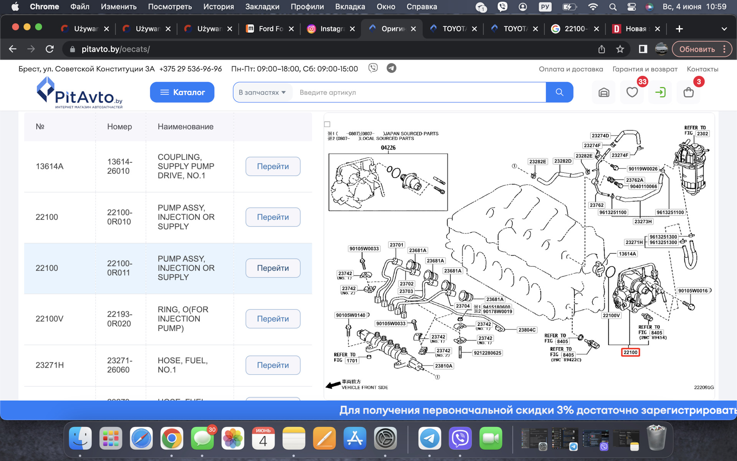Viewport: 737px width, 461px height.
Task: Tick the checkbox above the diagram
Action: tap(327, 124)
